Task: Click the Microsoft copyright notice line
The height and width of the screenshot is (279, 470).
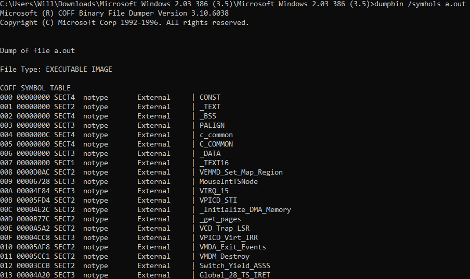Action: tap(125, 23)
